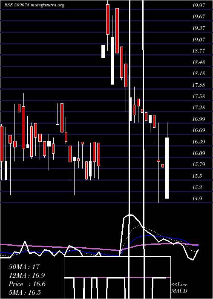This screenshot has width=213, height=299.
Task: Select the 18.77 price axis label
Action: [199, 51]
